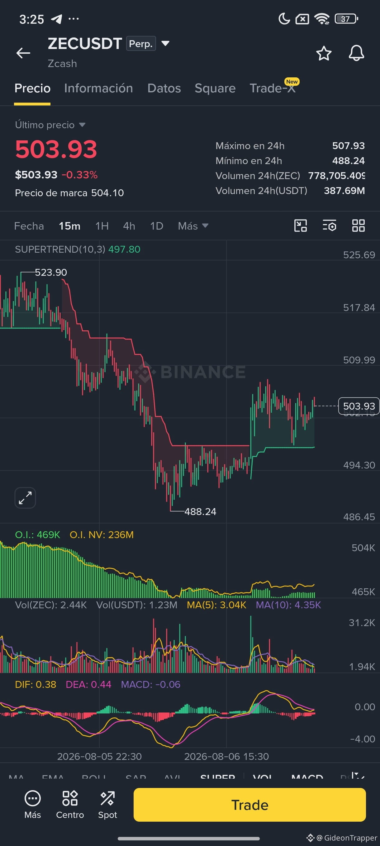Tap the MA(5): 3.04K label

(216, 605)
